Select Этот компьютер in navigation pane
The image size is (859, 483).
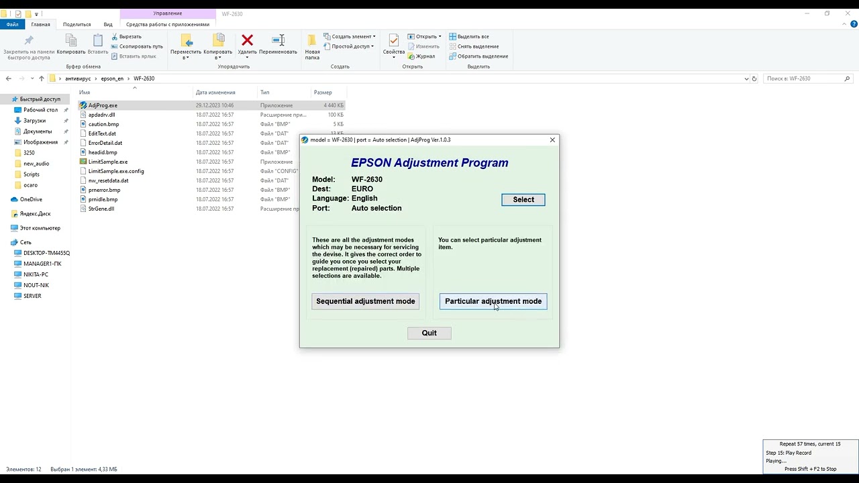point(40,228)
